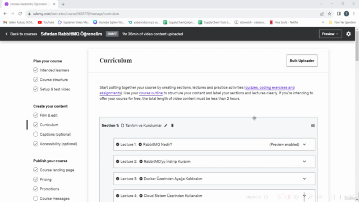Click the Film & edit check circle

click(35, 115)
